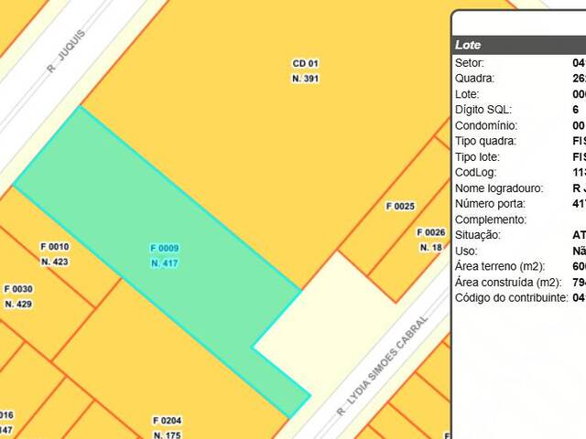Select lot F 0010 N. 423
Screen dimensions: 586x439
click(x=55, y=254)
